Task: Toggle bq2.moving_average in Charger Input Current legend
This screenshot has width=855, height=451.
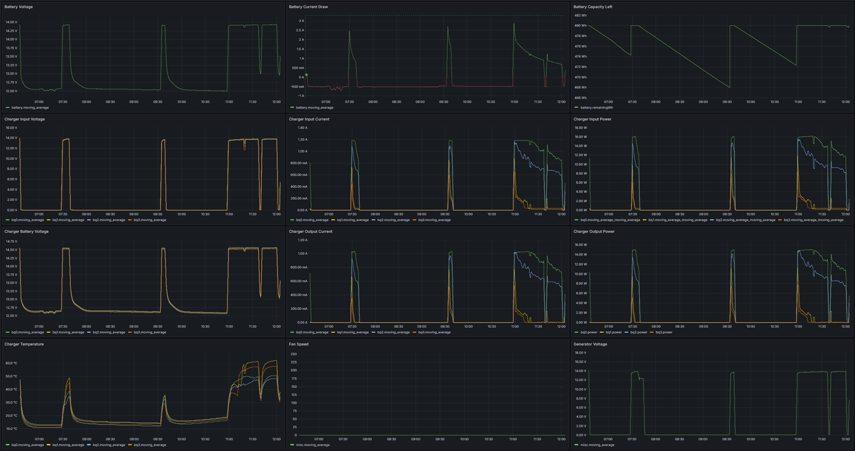Action: coord(393,220)
